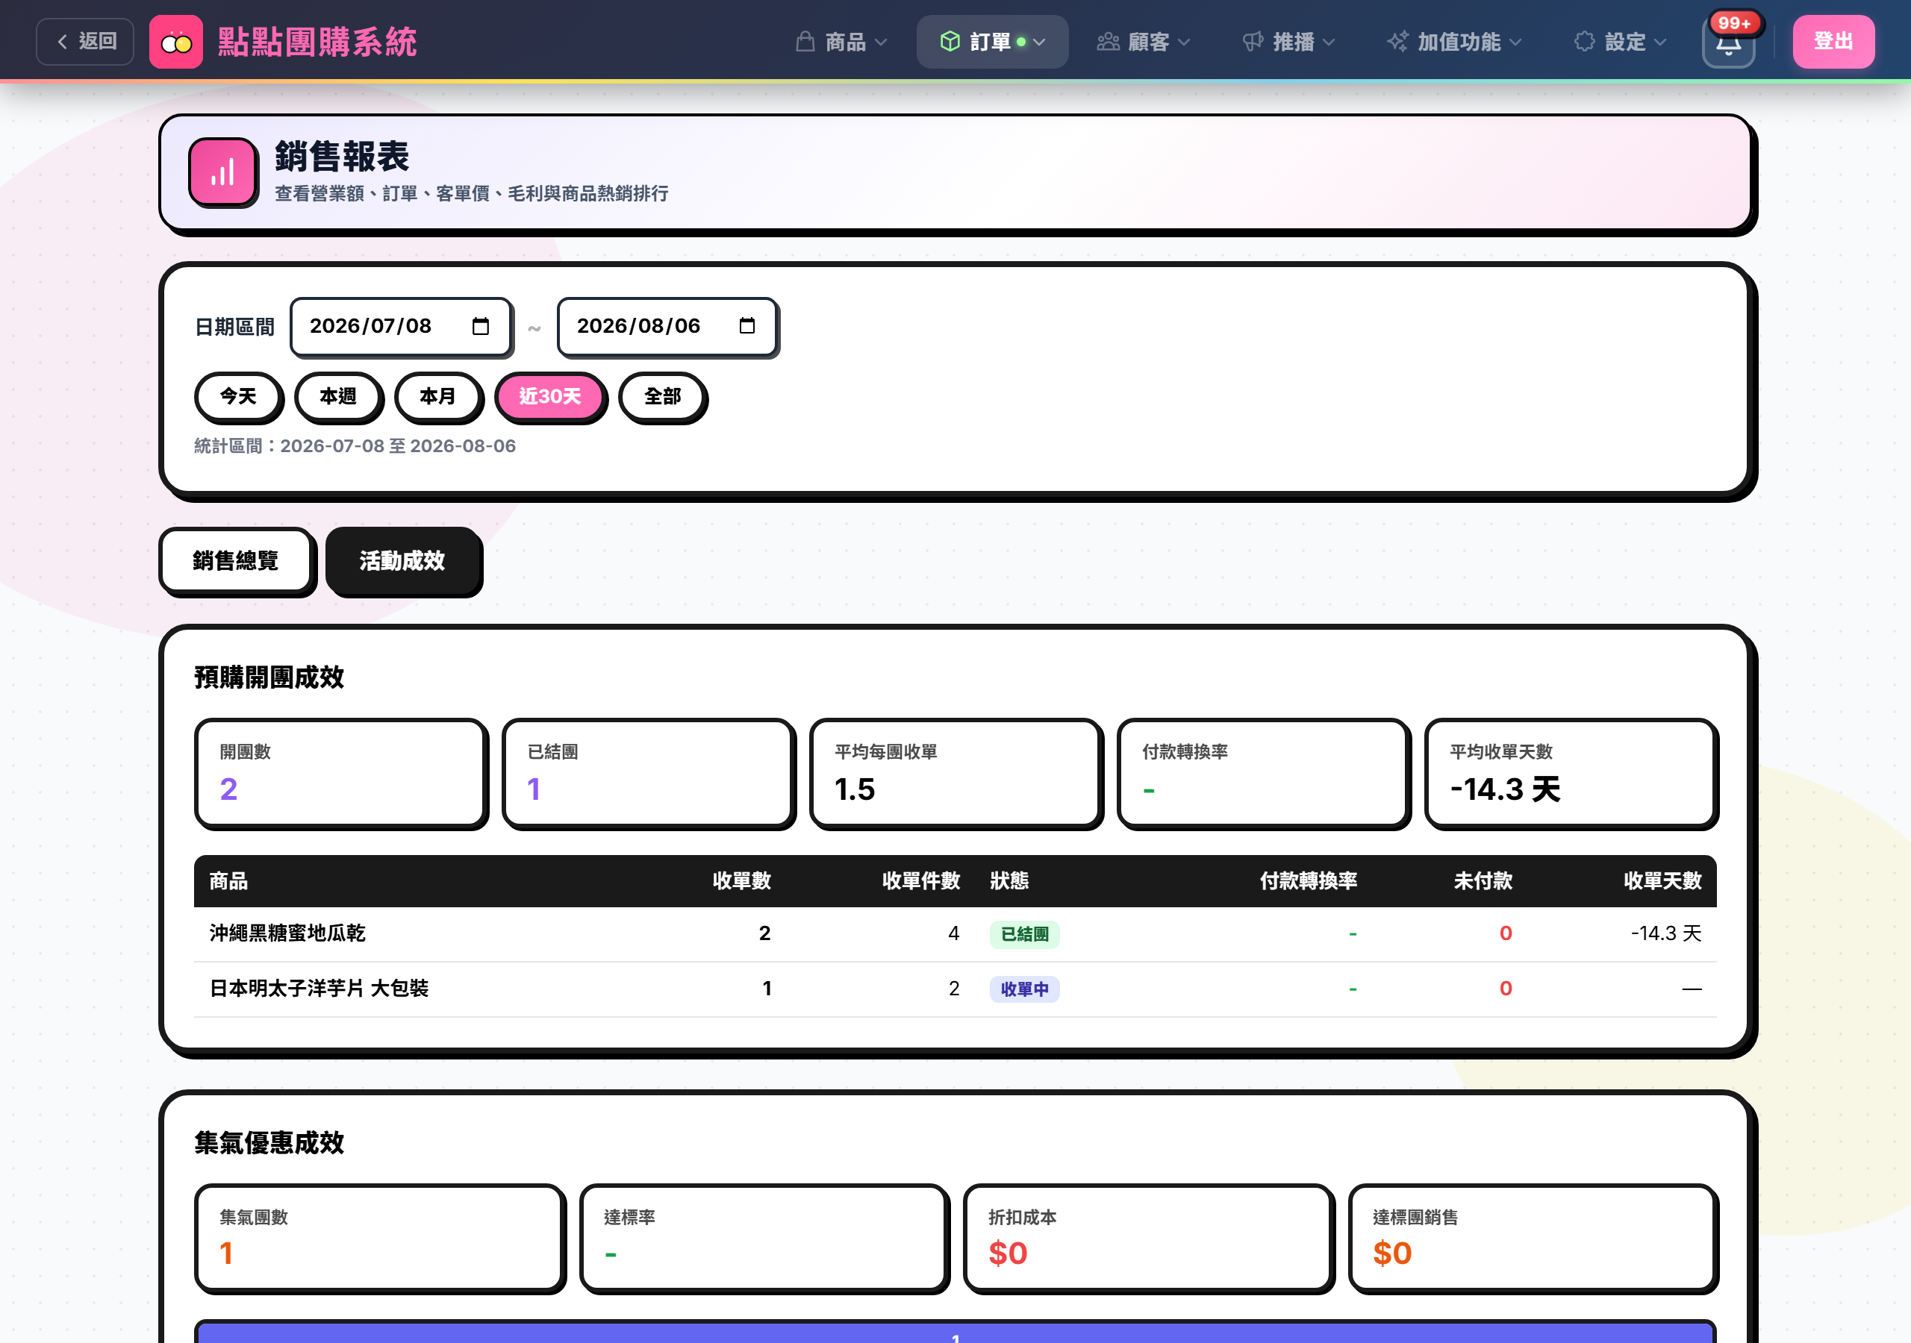Open the 訂單 navigation menu
Image resolution: width=1911 pixels, height=1343 pixels.
click(992, 42)
